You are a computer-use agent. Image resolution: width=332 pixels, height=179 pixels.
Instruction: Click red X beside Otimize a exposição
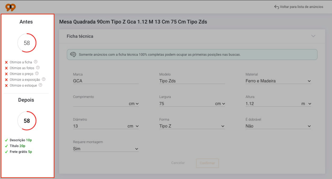point(6,80)
